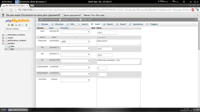The width and height of the screenshot is (200, 112).
Task: Open the Chromium Web Browser app menu
Action: coord(31,2)
